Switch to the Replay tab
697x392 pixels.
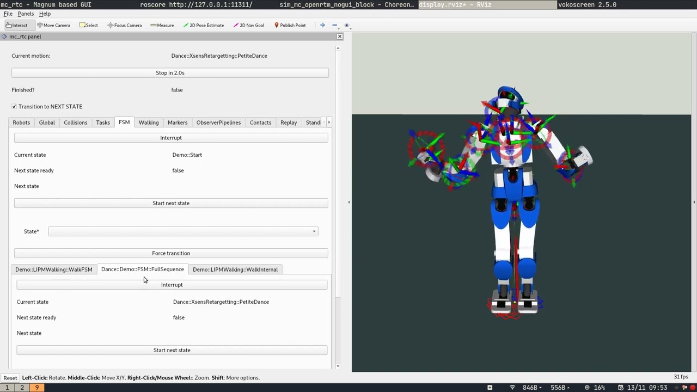(x=289, y=122)
